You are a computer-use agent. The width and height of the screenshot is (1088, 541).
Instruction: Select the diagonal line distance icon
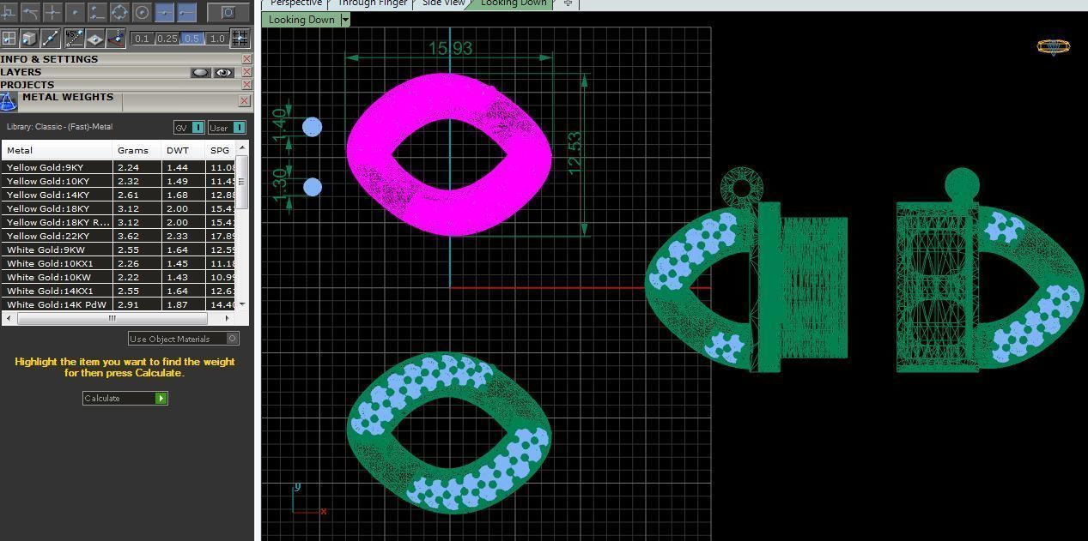coord(51,38)
